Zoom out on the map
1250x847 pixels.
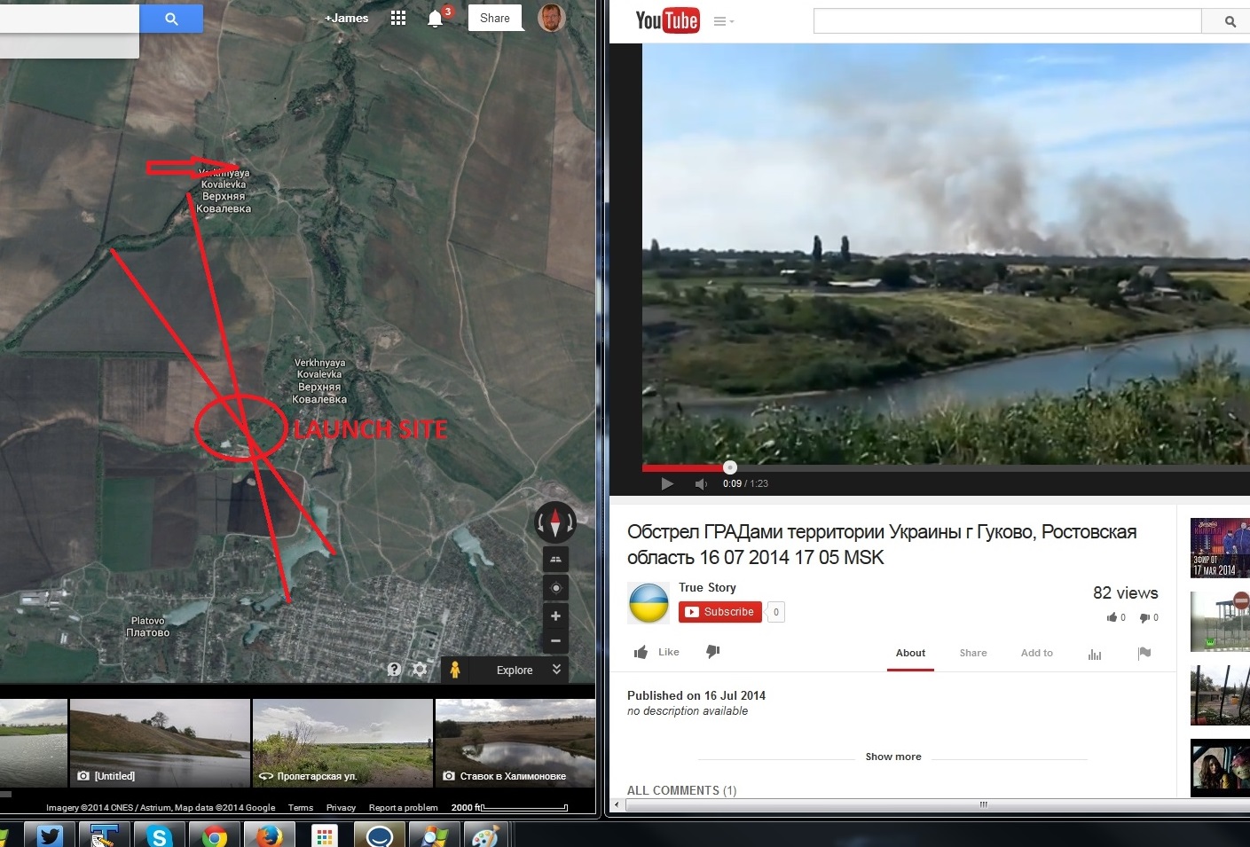click(555, 640)
